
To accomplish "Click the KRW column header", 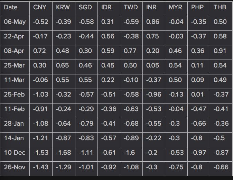I will pyautogui.click(x=63, y=7).
